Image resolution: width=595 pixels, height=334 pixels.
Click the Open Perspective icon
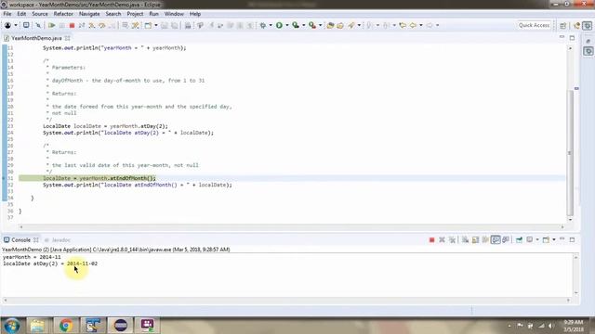(x=562, y=25)
